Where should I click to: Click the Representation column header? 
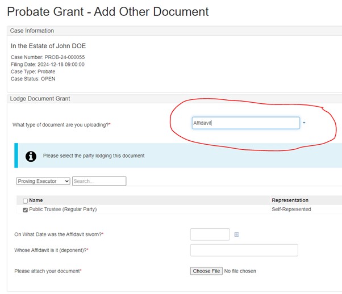point(290,200)
